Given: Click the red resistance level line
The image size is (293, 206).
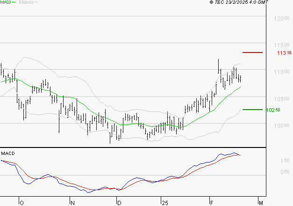Looking at the screenshot, I should tap(252, 52).
